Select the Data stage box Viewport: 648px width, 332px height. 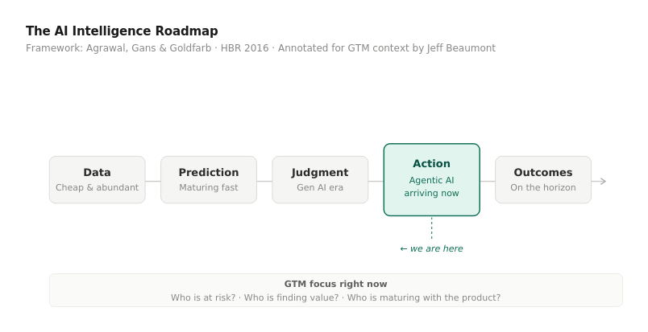[97, 179]
